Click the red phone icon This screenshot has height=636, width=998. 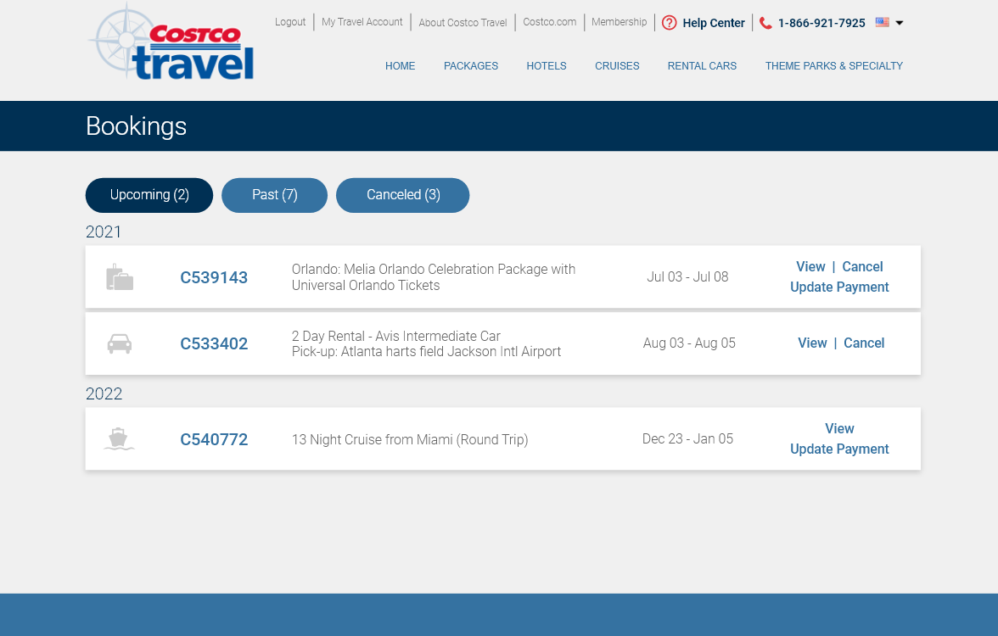coord(765,23)
